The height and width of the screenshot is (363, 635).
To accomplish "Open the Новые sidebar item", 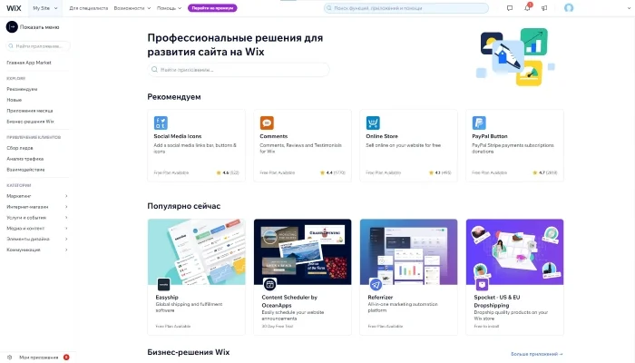I will (x=15, y=100).
